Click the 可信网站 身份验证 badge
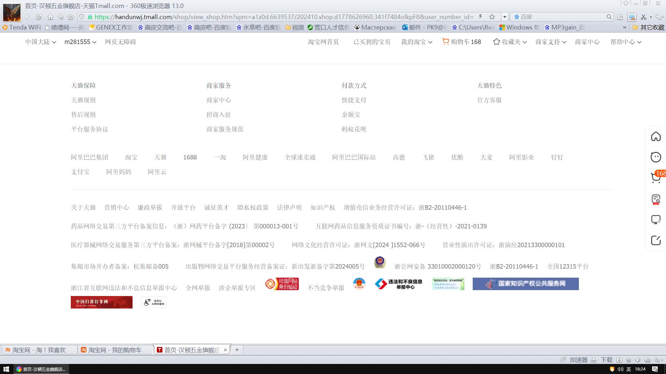The width and height of the screenshot is (666, 374). [x=282, y=284]
